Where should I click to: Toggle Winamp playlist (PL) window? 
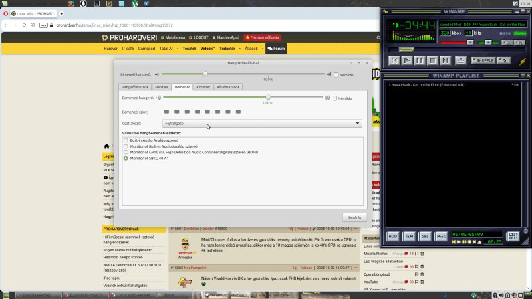click(x=519, y=43)
